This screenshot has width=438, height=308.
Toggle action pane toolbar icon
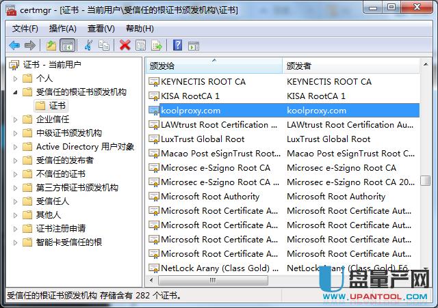coord(194,46)
